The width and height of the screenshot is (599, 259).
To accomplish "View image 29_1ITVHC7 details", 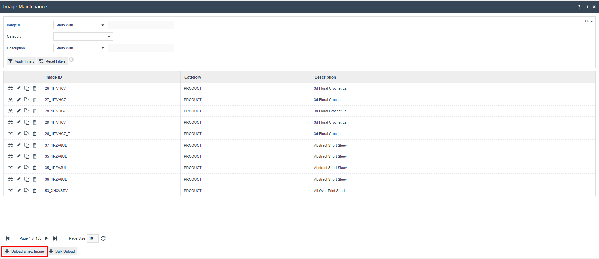I will click(x=11, y=122).
